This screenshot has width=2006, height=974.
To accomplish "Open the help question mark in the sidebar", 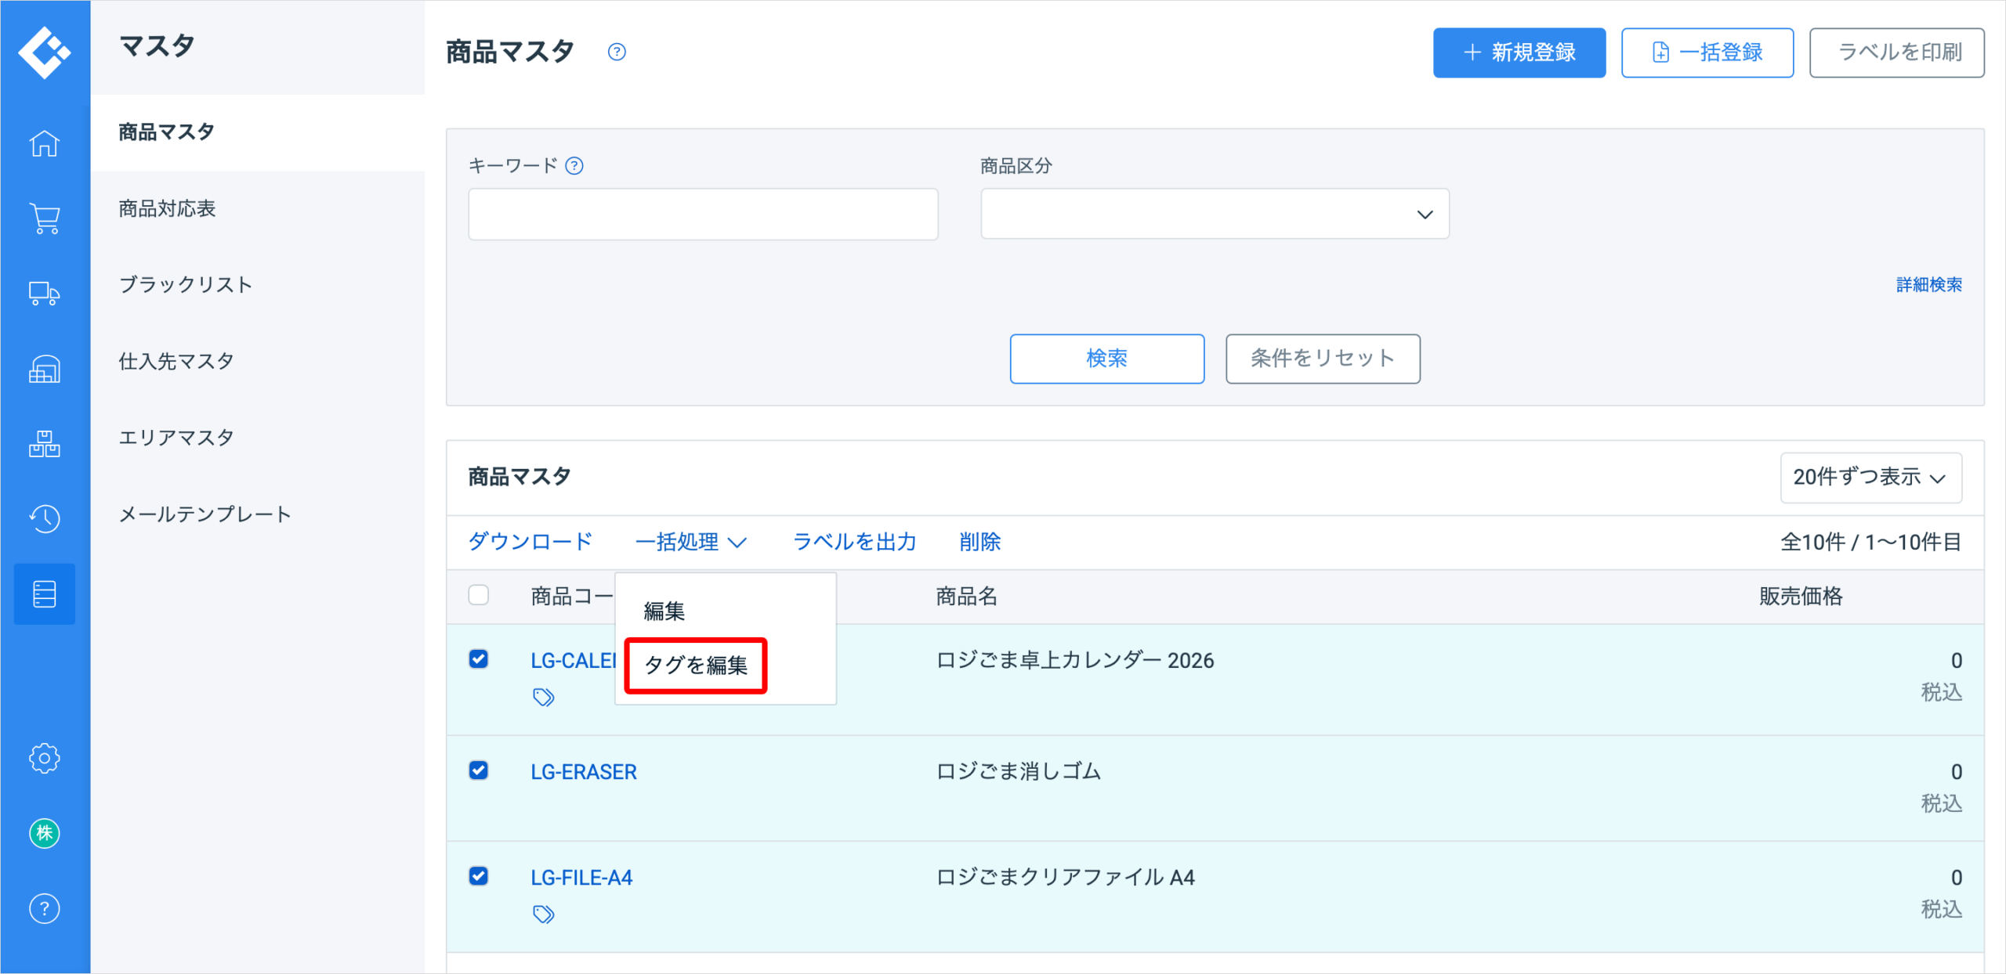I will tap(45, 908).
